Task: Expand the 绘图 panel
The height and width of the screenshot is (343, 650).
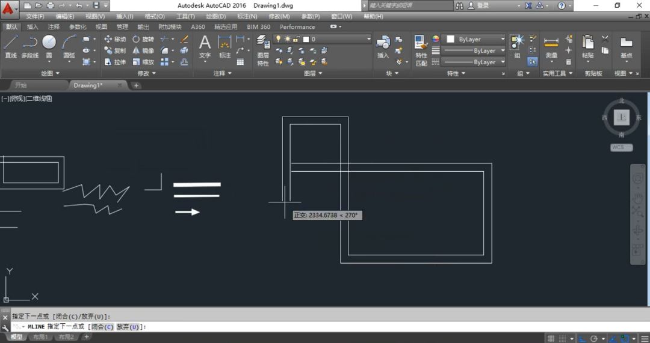Action: [x=50, y=73]
